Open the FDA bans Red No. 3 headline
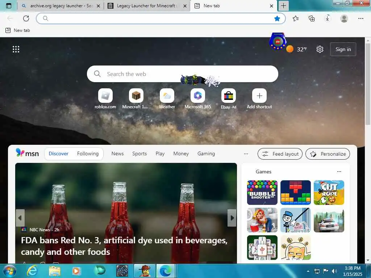Viewport: 371px width, 278px height. (124, 246)
